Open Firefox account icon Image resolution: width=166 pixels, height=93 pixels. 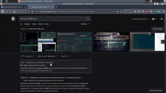coord(143,11)
